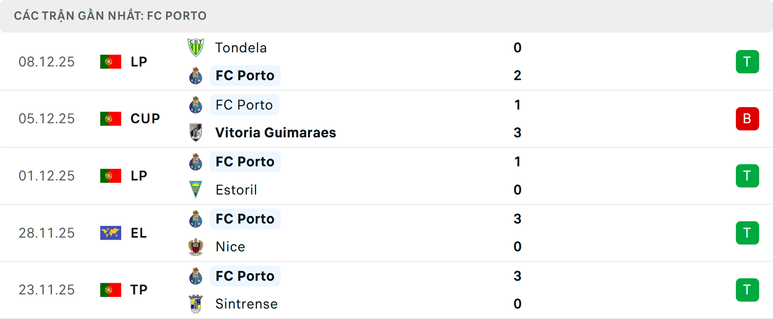Click the Sintrense club badge
The width and height of the screenshot is (773, 319).
pyautogui.click(x=196, y=304)
